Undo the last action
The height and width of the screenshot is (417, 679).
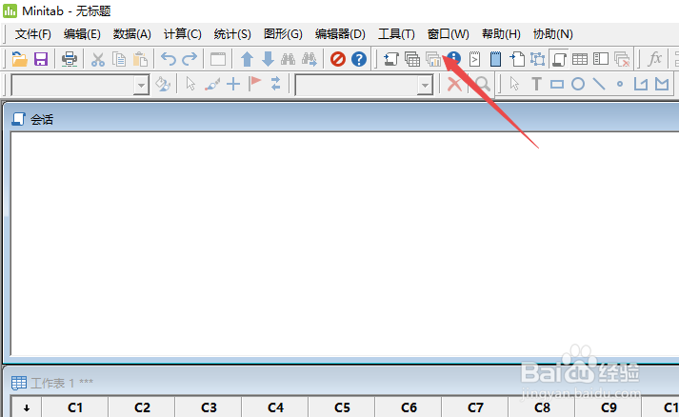tap(168, 59)
